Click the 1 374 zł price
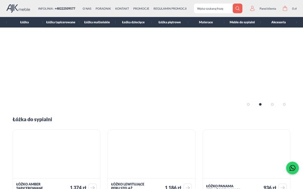The width and height of the screenshot is (303, 189). [x=78, y=187]
